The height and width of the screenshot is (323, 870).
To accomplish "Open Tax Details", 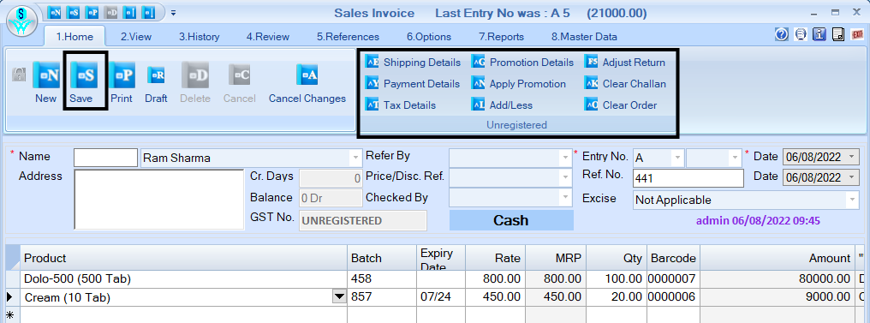I will coord(401,105).
